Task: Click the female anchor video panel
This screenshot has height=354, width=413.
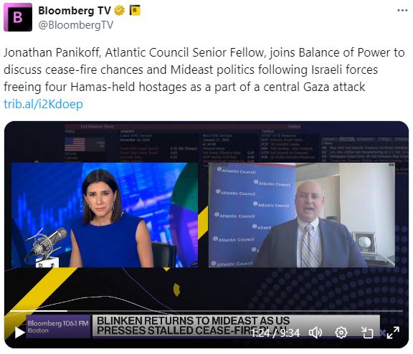Action: (x=105, y=215)
